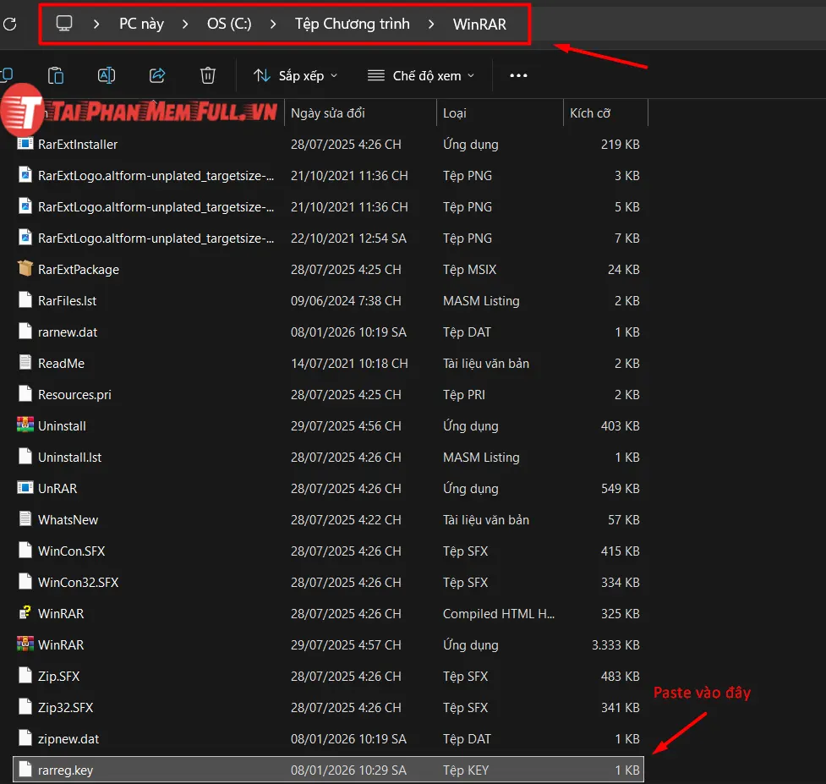
Task: Go to Tệp Chương trình breadcrumb folder
Action: point(352,24)
